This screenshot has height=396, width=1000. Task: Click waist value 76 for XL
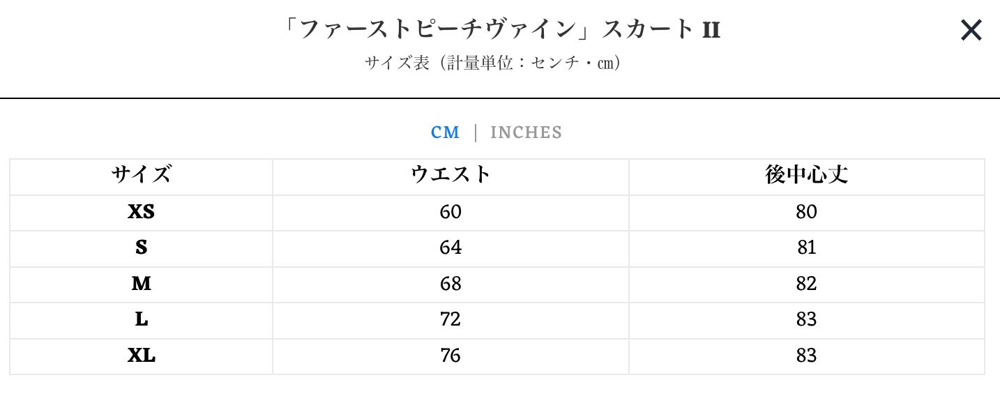pos(450,356)
